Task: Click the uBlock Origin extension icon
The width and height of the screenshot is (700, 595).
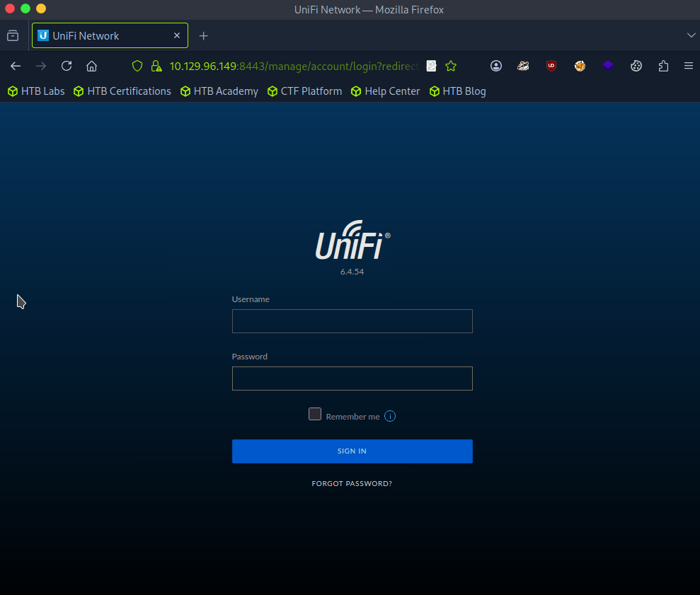Action: [x=551, y=66]
